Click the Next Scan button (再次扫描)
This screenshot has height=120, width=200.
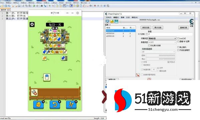pyautogui.click(x=158, y=28)
